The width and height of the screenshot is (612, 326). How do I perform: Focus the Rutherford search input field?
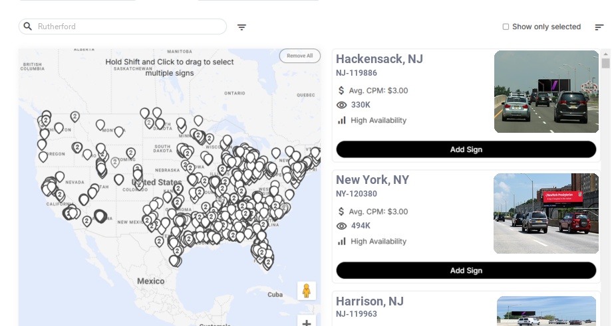126,27
